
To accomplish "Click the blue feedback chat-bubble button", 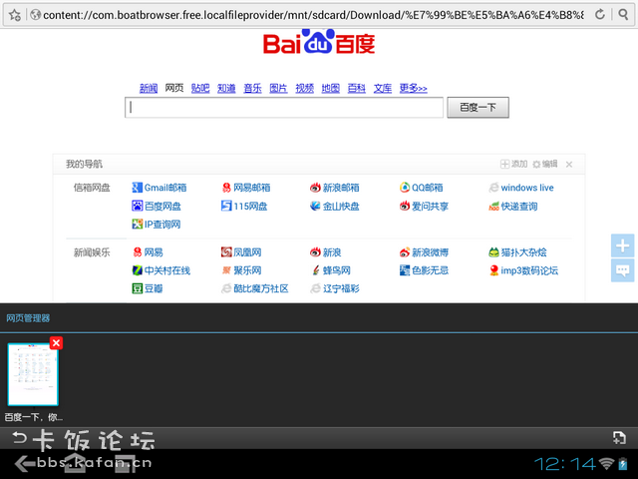I will 622,270.
